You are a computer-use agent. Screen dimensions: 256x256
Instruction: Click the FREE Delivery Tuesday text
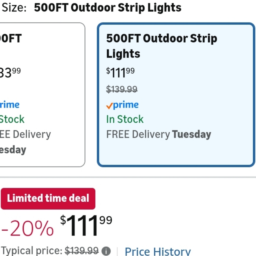click(x=158, y=134)
